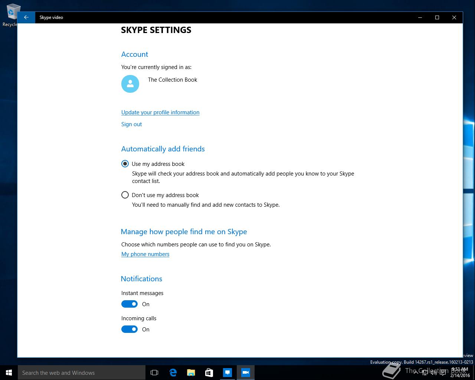Click the taskbar clock and date
Image resolution: width=475 pixels, height=380 pixels.
tap(460, 373)
